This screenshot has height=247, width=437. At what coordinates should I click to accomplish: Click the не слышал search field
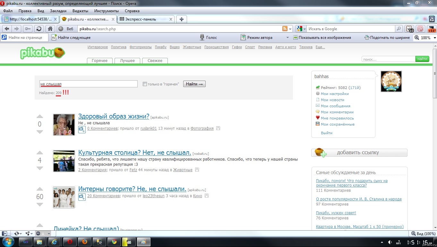click(88, 84)
